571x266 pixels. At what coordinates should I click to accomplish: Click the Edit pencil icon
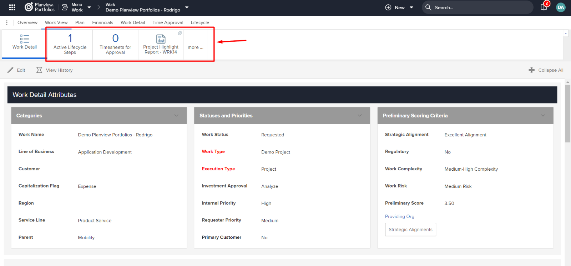click(10, 70)
